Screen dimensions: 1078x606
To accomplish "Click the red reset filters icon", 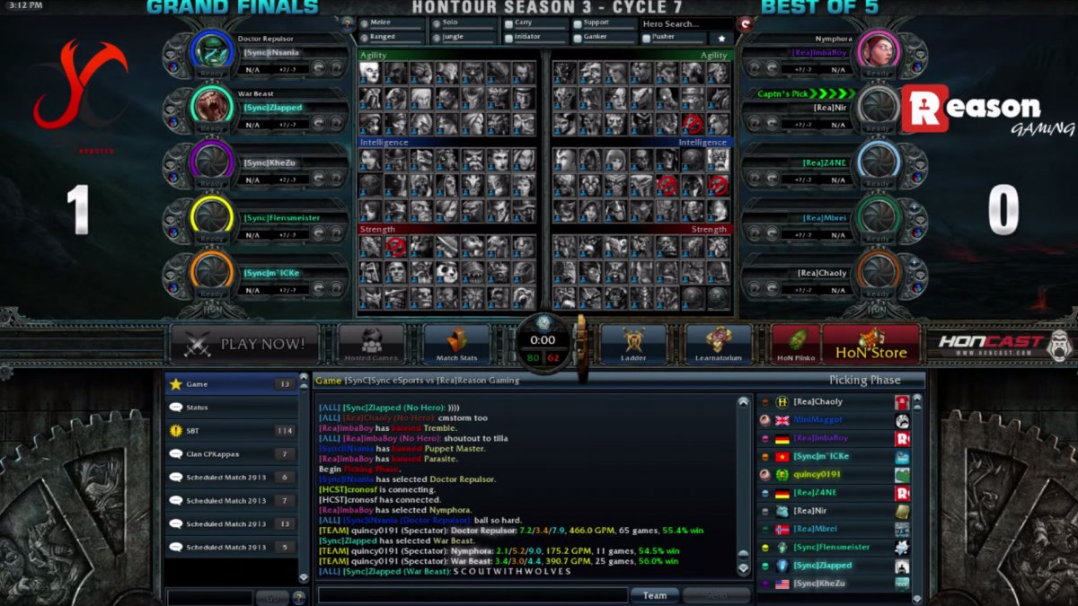I will click(745, 24).
